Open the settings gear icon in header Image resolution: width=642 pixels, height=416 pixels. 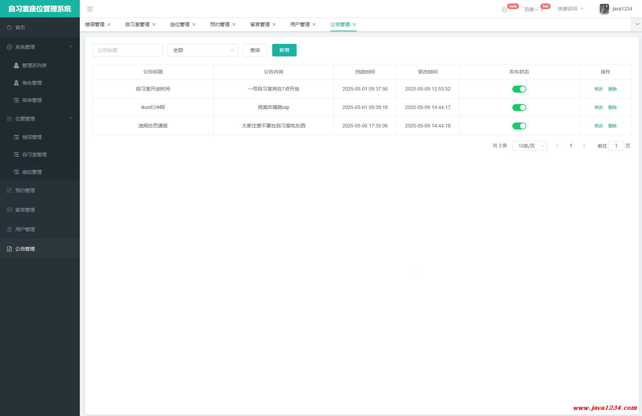(x=504, y=10)
